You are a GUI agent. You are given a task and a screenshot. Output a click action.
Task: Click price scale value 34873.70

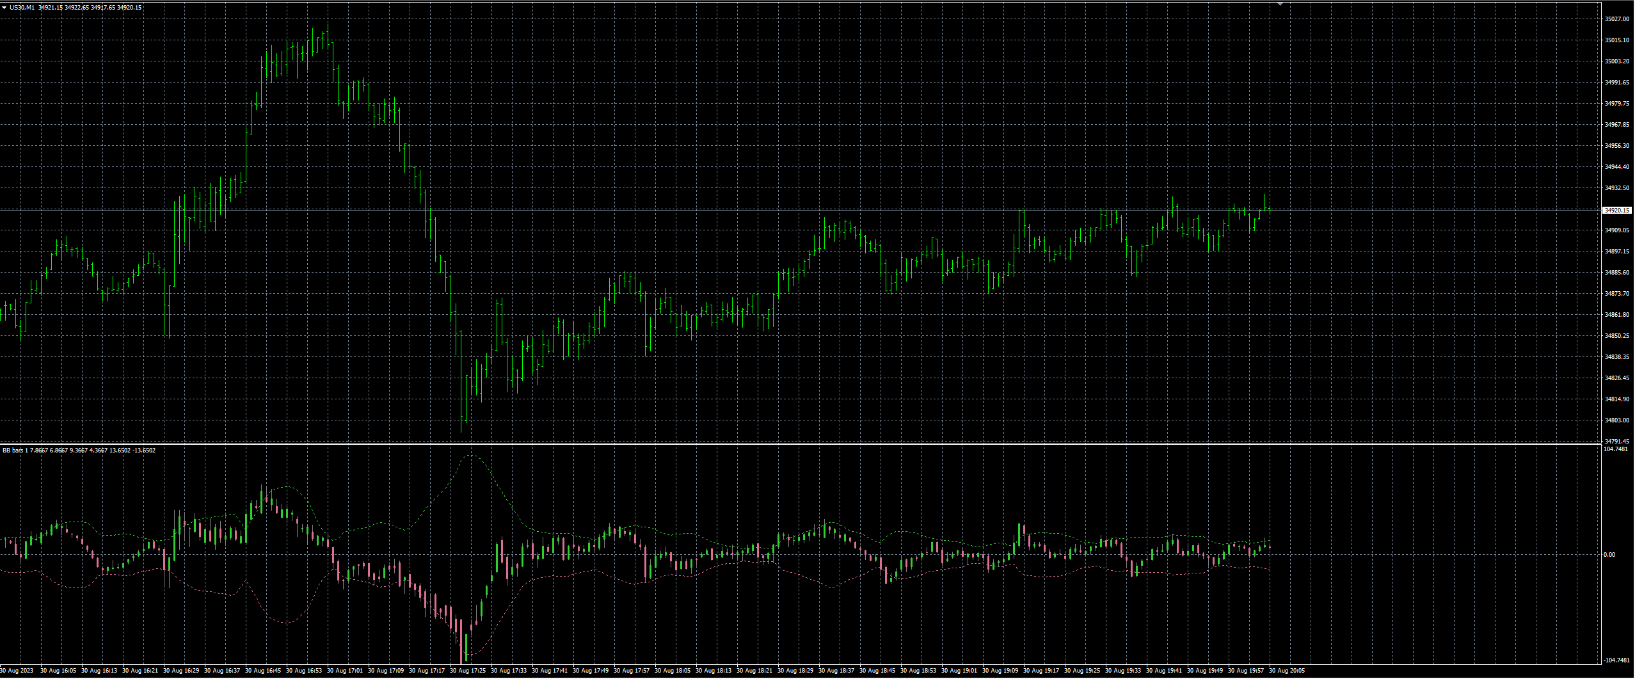[1617, 294]
